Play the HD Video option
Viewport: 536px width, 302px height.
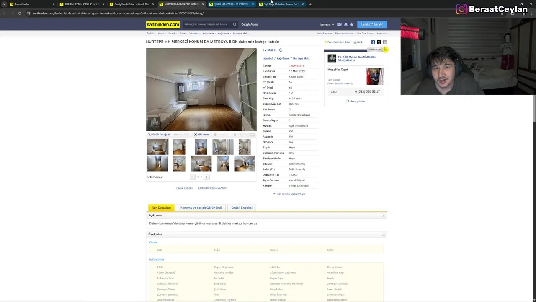202,135
